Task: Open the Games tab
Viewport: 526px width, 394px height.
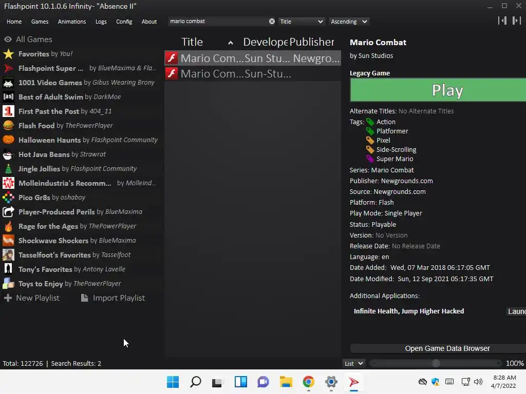Action: tap(40, 22)
